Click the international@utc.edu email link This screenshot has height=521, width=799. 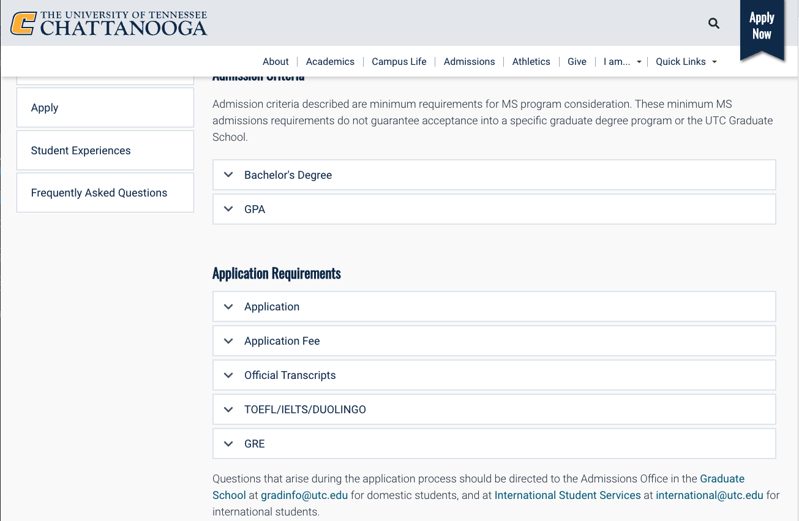710,495
